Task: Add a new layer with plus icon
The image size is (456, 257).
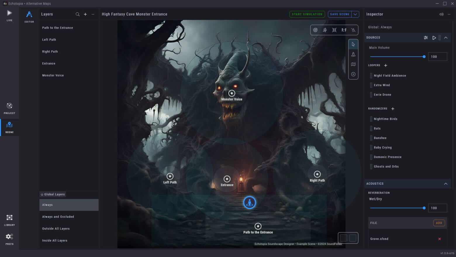Action: (85, 14)
